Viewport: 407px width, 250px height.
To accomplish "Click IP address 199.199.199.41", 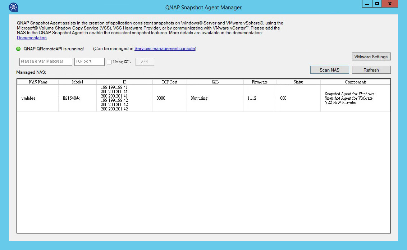I will click(114, 87).
